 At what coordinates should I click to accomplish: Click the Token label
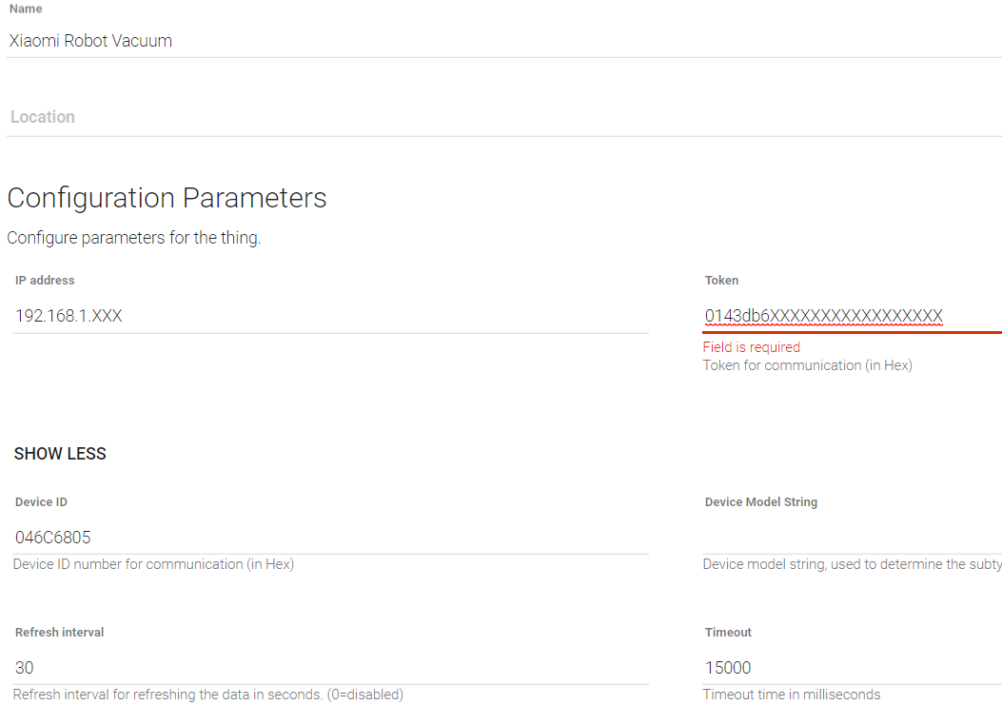click(722, 281)
